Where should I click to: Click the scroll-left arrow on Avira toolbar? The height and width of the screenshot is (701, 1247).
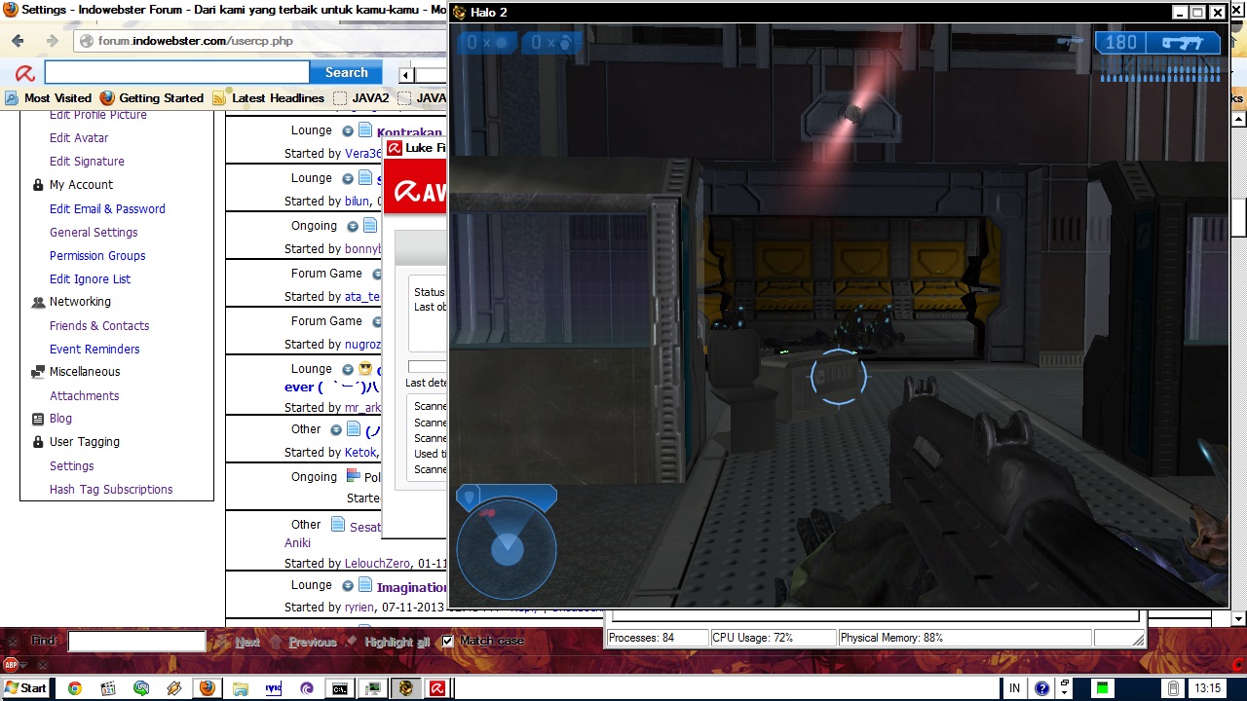point(406,74)
